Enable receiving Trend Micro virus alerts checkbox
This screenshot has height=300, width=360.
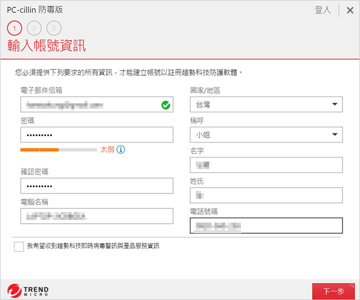[x=19, y=246]
